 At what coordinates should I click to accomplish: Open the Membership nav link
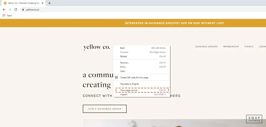pyautogui.click(x=231, y=46)
